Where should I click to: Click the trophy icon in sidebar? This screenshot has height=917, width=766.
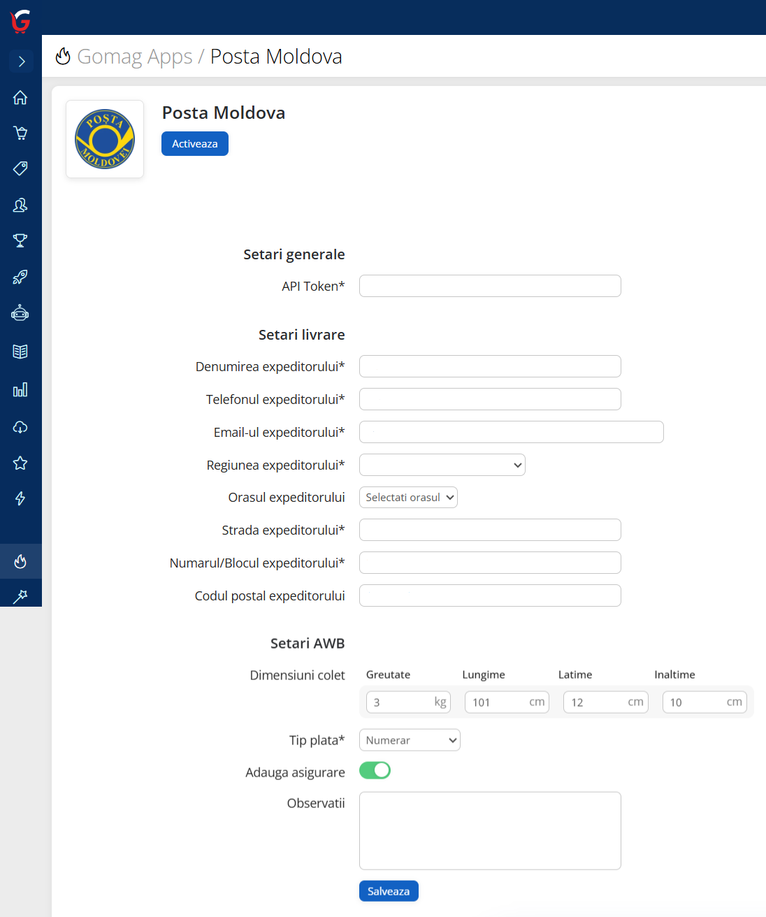click(x=20, y=240)
